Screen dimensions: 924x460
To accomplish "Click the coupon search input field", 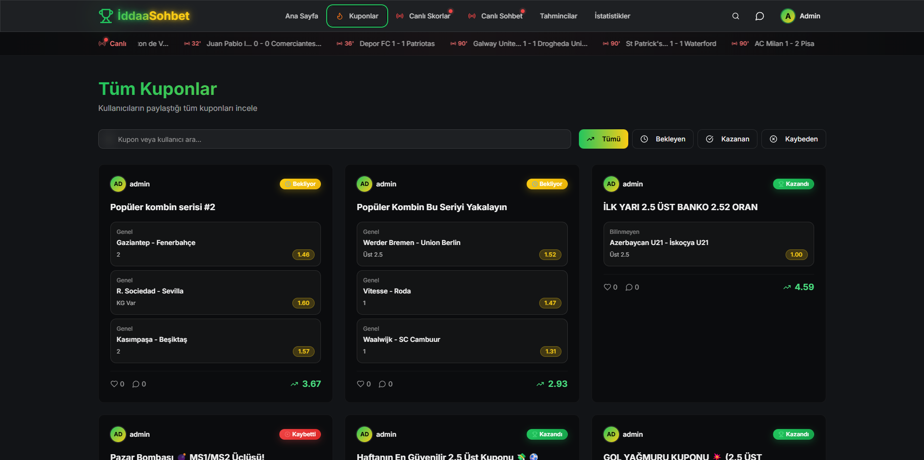I will tap(334, 139).
